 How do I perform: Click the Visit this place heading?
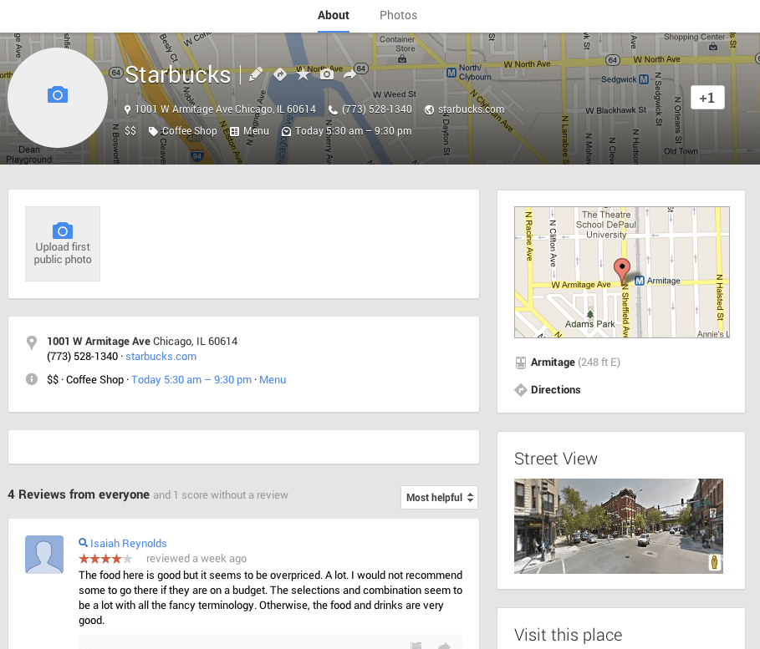pos(568,635)
